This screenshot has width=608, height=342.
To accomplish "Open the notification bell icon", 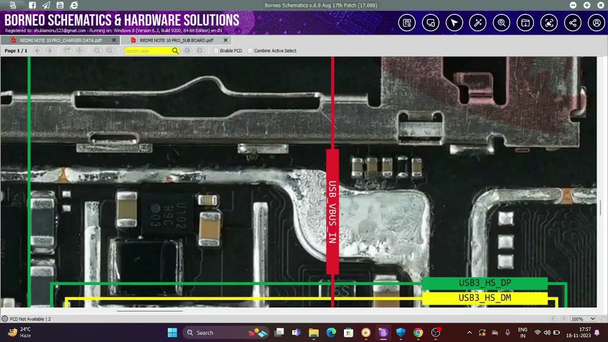I will point(597,332).
